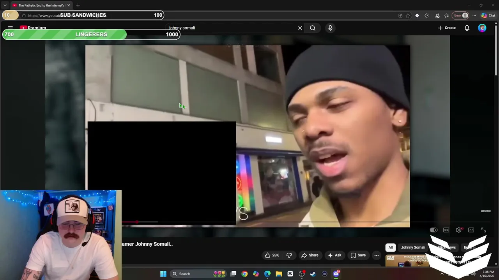Open CapCut from the taskbar
The height and width of the screenshot is (280, 499).
(290, 274)
